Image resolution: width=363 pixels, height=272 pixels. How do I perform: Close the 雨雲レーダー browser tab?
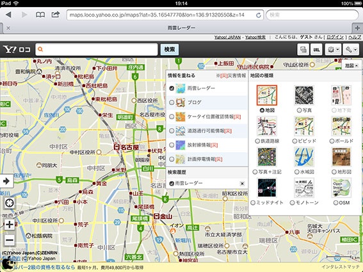click(8, 28)
